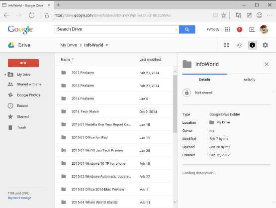Open reading view book icon
Viewport: 276px width, 208px height.
(215, 15)
